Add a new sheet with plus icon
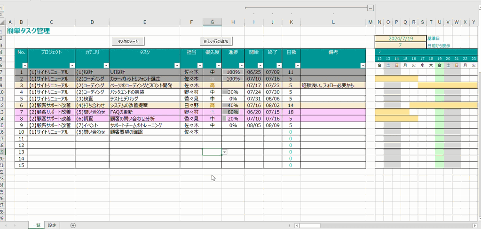Viewport: 481px width, 229px height. pos(73,225)
